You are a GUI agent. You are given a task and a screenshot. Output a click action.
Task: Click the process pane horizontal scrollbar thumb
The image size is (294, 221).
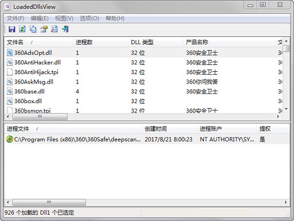(x=49, y=202)
